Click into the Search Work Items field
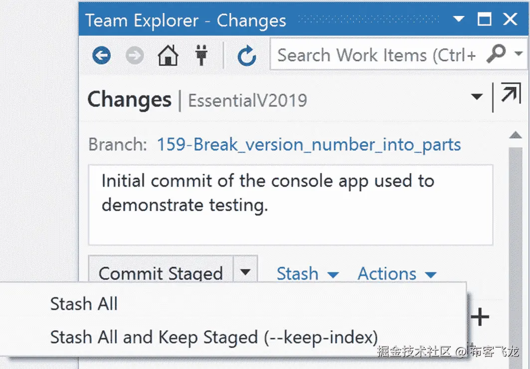Screen dimensions: 530x369 click(x=376, y=55)
